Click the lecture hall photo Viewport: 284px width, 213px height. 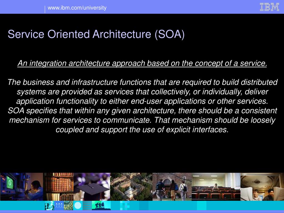click(216, 187)
